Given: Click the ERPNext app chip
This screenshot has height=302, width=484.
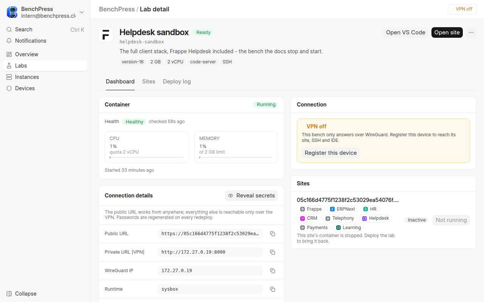Looking at the screenshot, I should [343, 209].
